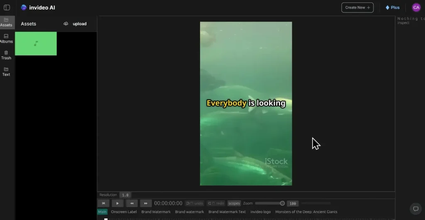Click the invideo AI logo
The width and height of the screenshot is (425, 220).
tap(38, 7)
